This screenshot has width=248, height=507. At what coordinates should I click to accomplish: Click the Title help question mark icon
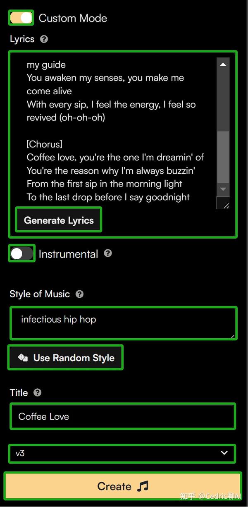38,392
